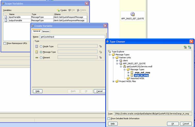
Task: Select the Simple Type radio button
Action: [41, 46]
